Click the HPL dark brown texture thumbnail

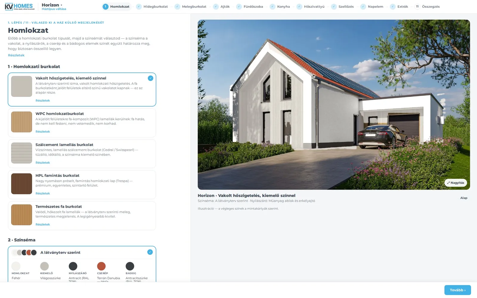21,184
